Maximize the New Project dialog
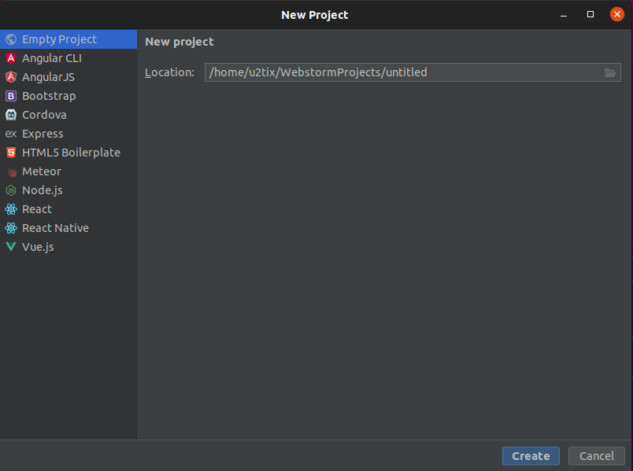633x471 pixels. point(590,14)
